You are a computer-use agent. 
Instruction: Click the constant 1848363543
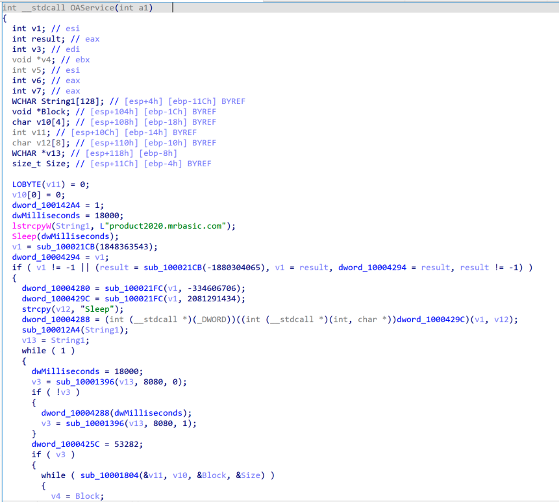(x=124, y=247)
